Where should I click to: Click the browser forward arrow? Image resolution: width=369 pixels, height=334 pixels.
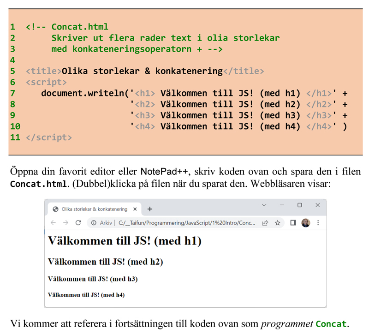65,223
